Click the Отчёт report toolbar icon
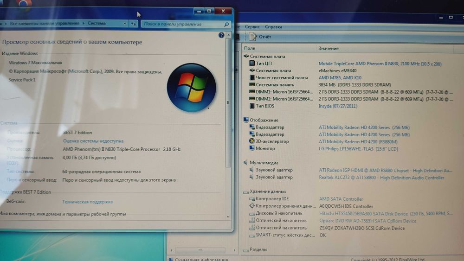Viewport: 464px width, 261px height. (253, 37)
